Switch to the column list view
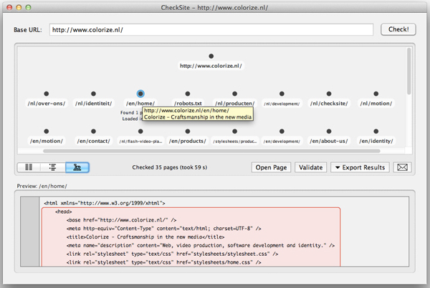Viewport: 430px width, 288px height. pyautogui.click(x=29, y=167)
